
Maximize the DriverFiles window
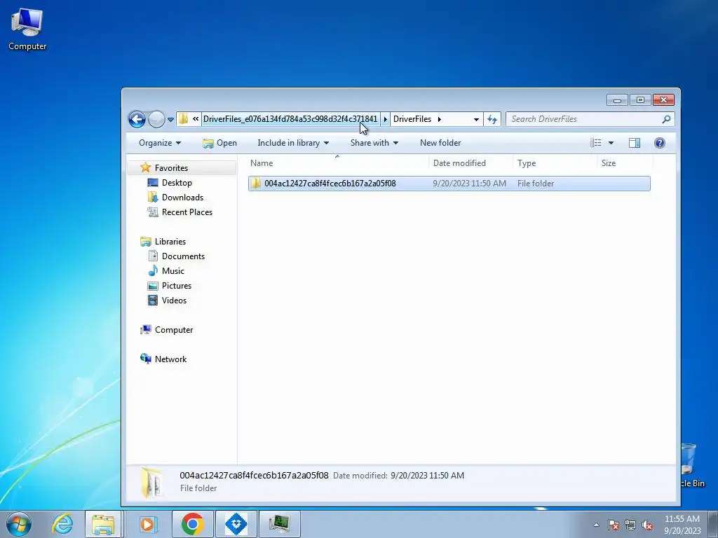[x=640, y=99]
